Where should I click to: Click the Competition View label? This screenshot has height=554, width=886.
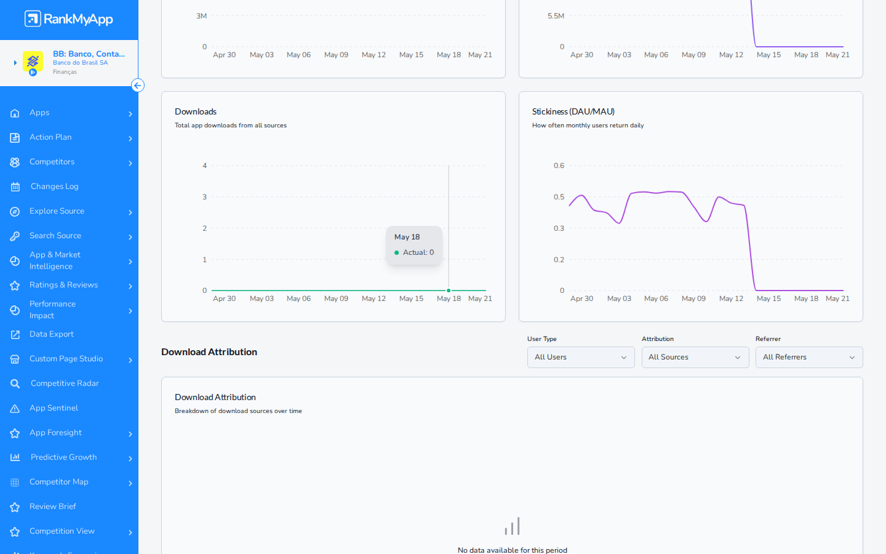click(62, 531)
